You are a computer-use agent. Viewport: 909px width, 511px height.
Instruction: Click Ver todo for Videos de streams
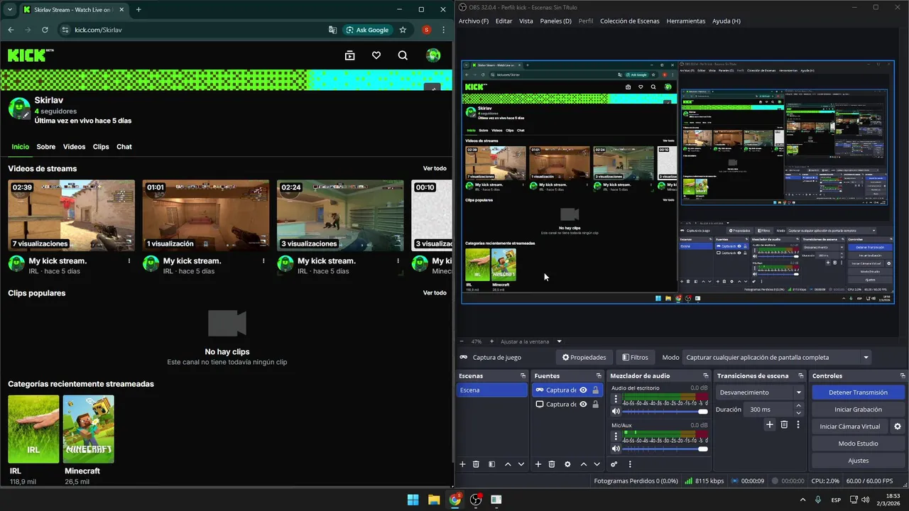coord(435,168)
